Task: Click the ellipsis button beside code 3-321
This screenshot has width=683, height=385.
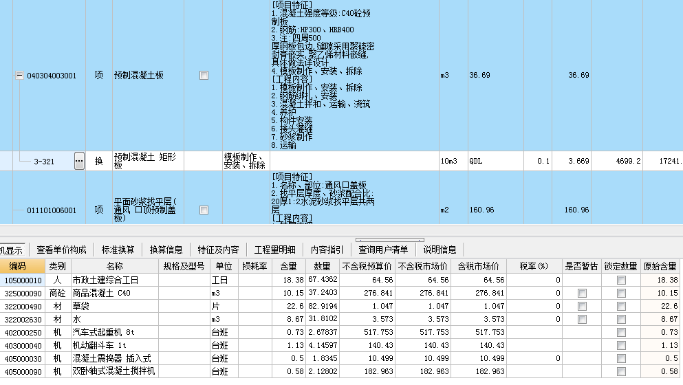Action: (x=79, y=161)
